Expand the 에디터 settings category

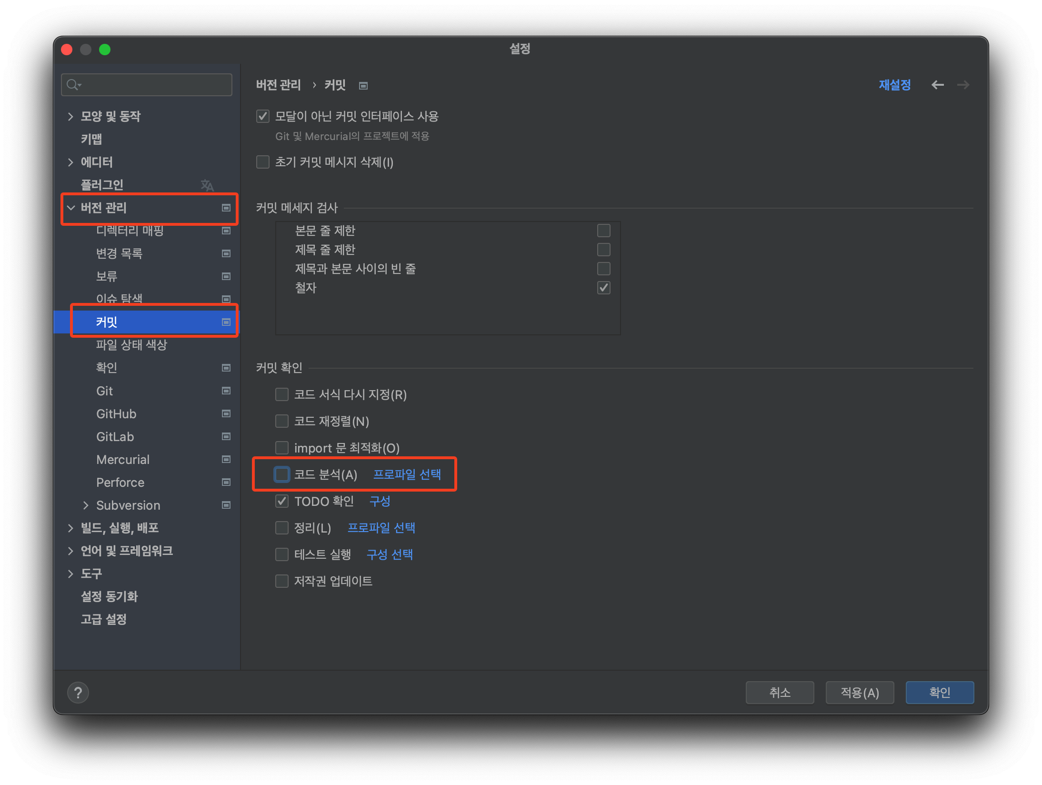pyautogui.click(x=71, y=162)
